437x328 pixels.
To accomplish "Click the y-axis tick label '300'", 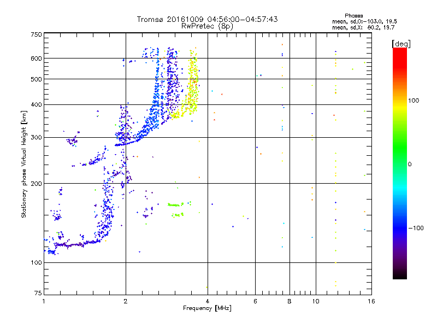I will click(x=36, y=137).
